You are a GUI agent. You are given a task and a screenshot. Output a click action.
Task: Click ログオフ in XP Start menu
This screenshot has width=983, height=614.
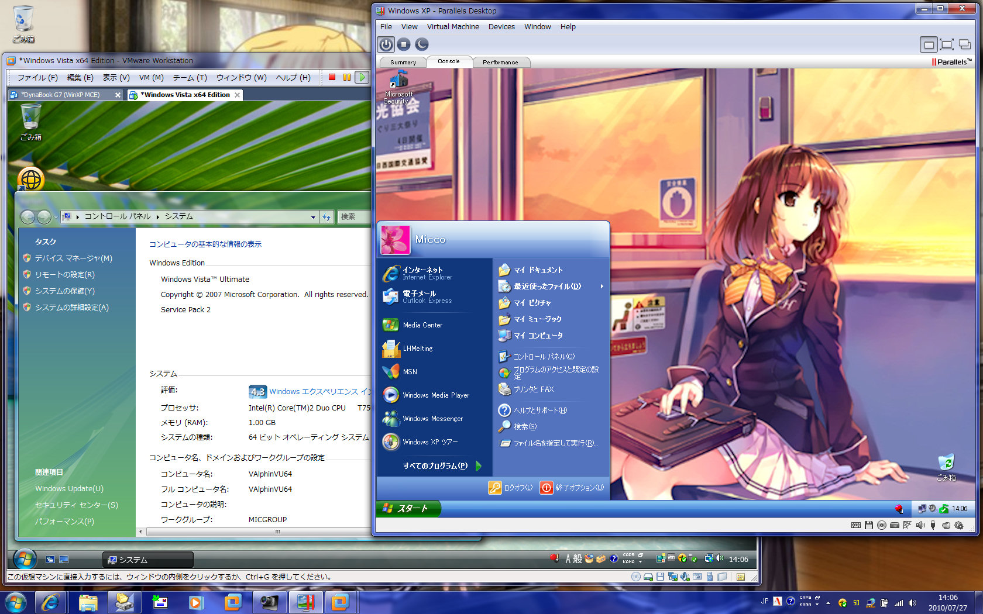pos(510,488)
